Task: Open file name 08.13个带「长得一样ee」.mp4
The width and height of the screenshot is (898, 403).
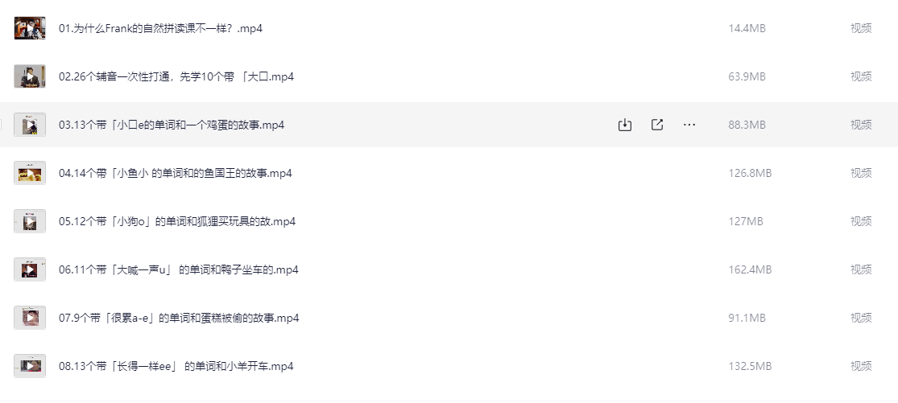Action: pyautogui.click(x=176, y=366)
